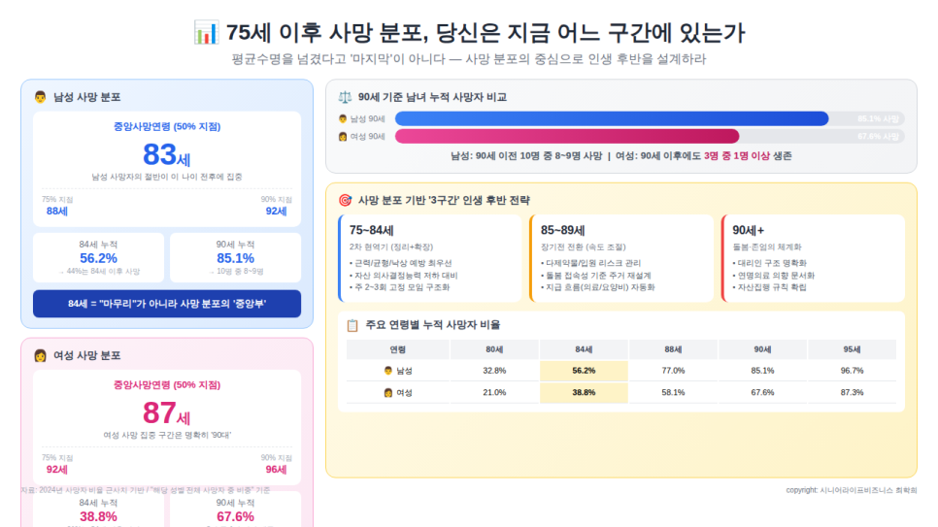
Task: Click the blue 남성 90세 progress bar
Action: (612, 118)
